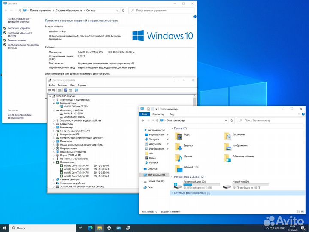
Task: Open volume icon in system tray
Action: [277, 228]
